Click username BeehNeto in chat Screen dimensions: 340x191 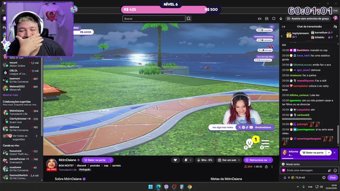pyautogui.click(x=303, y=50)
